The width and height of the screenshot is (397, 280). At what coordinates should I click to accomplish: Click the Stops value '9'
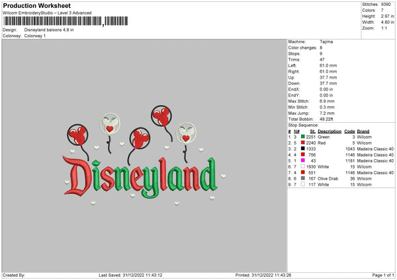click(x=321, y=53)
